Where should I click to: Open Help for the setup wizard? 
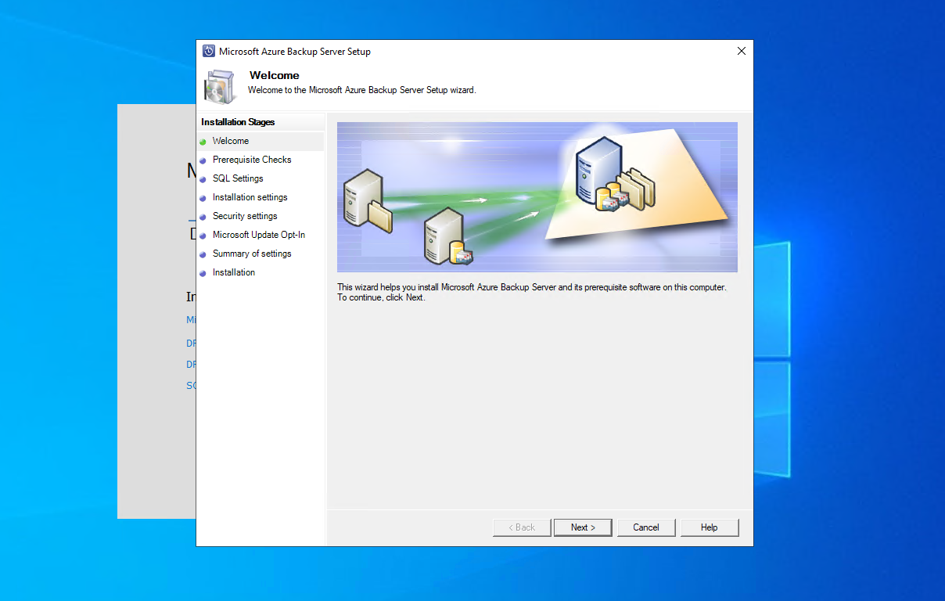710,527
